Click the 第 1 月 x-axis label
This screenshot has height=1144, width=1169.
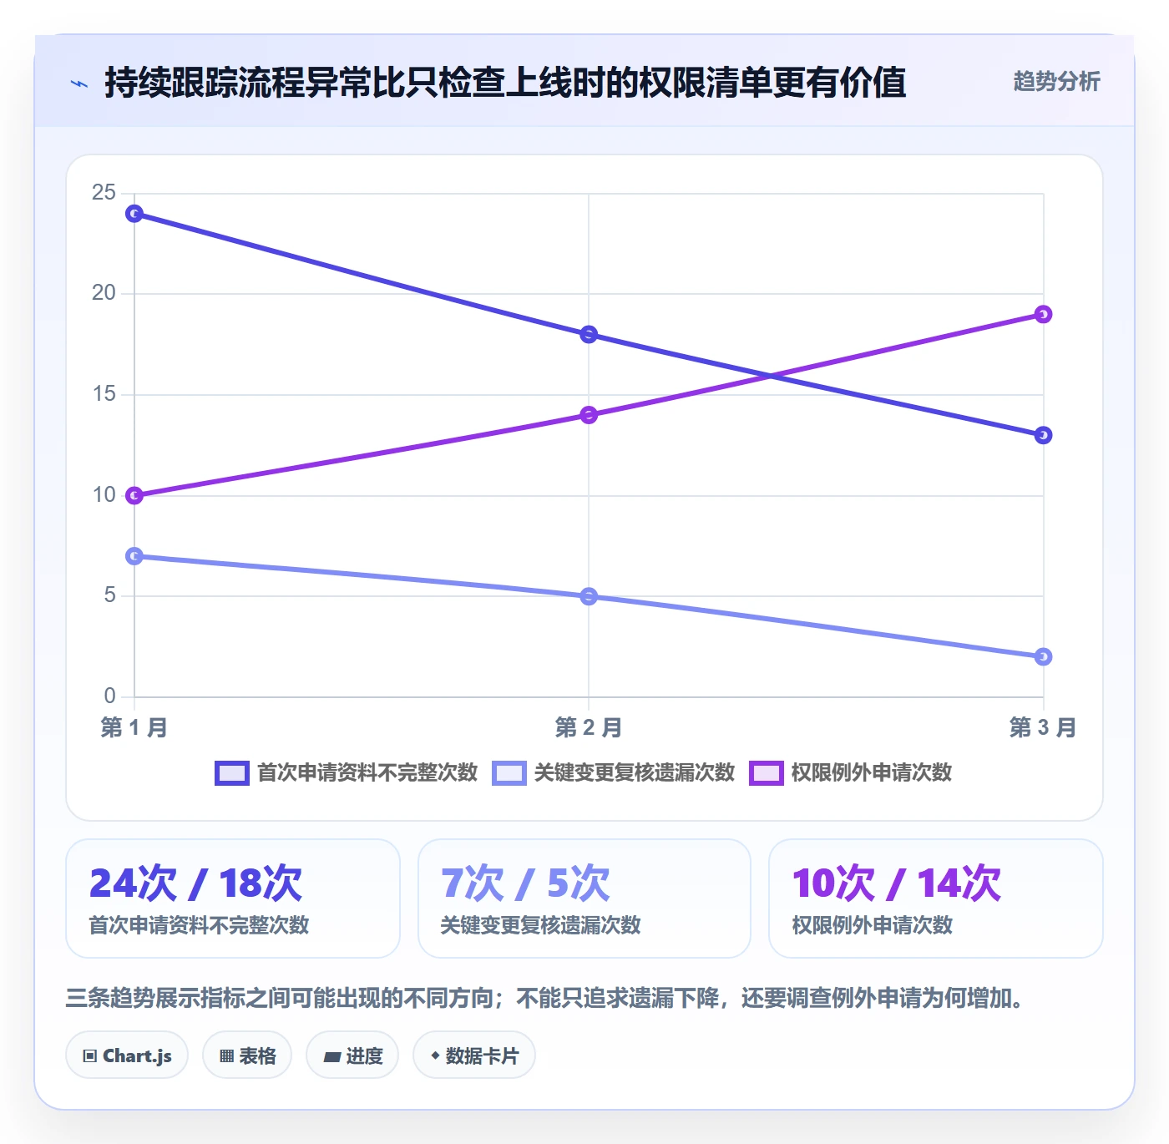(134, 727)
